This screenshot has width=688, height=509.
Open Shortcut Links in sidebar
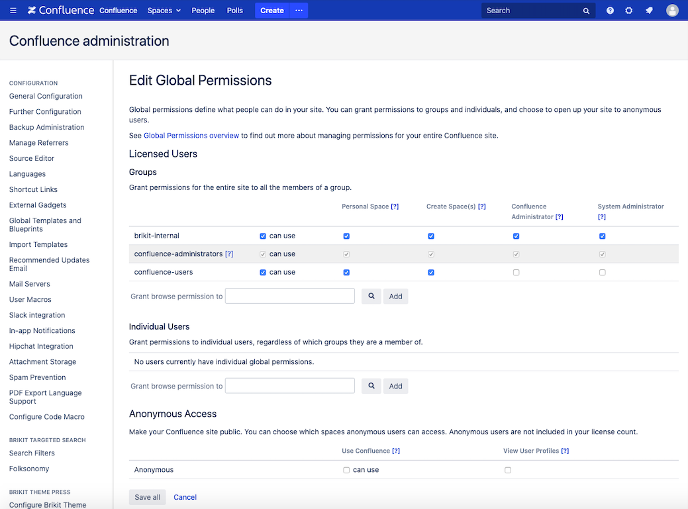coord(33,189)
